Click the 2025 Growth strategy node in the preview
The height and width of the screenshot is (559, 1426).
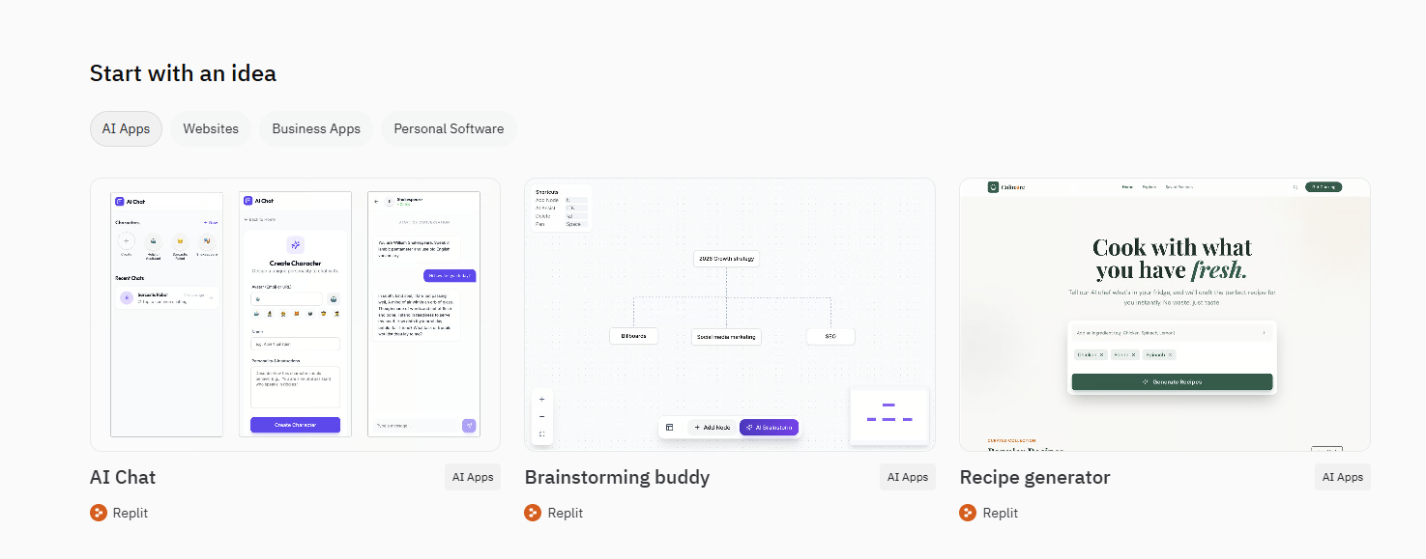point(726,259)
